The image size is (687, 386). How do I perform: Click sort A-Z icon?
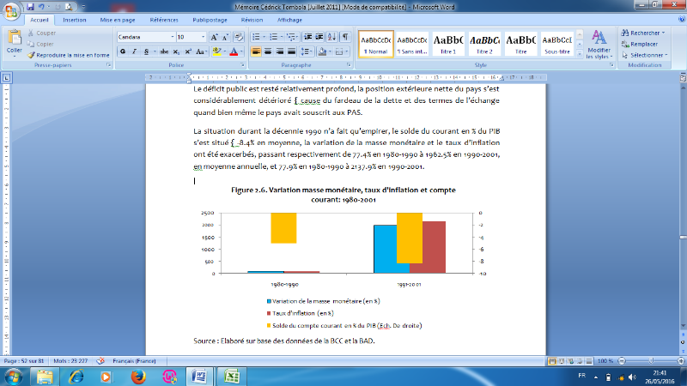(x=331, y=37)
